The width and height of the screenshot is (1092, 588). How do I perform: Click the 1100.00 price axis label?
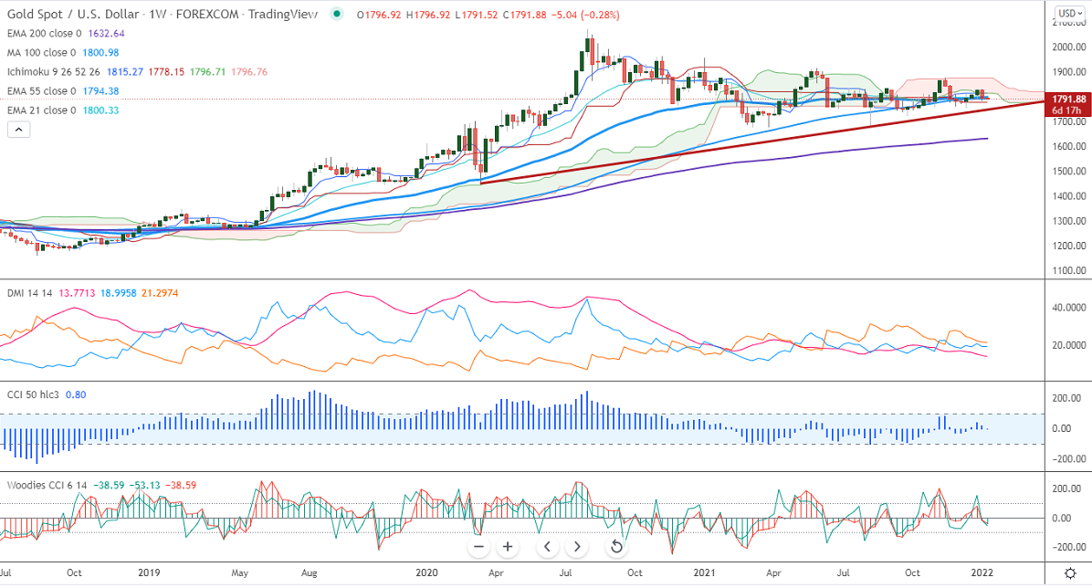(1069, 270)
